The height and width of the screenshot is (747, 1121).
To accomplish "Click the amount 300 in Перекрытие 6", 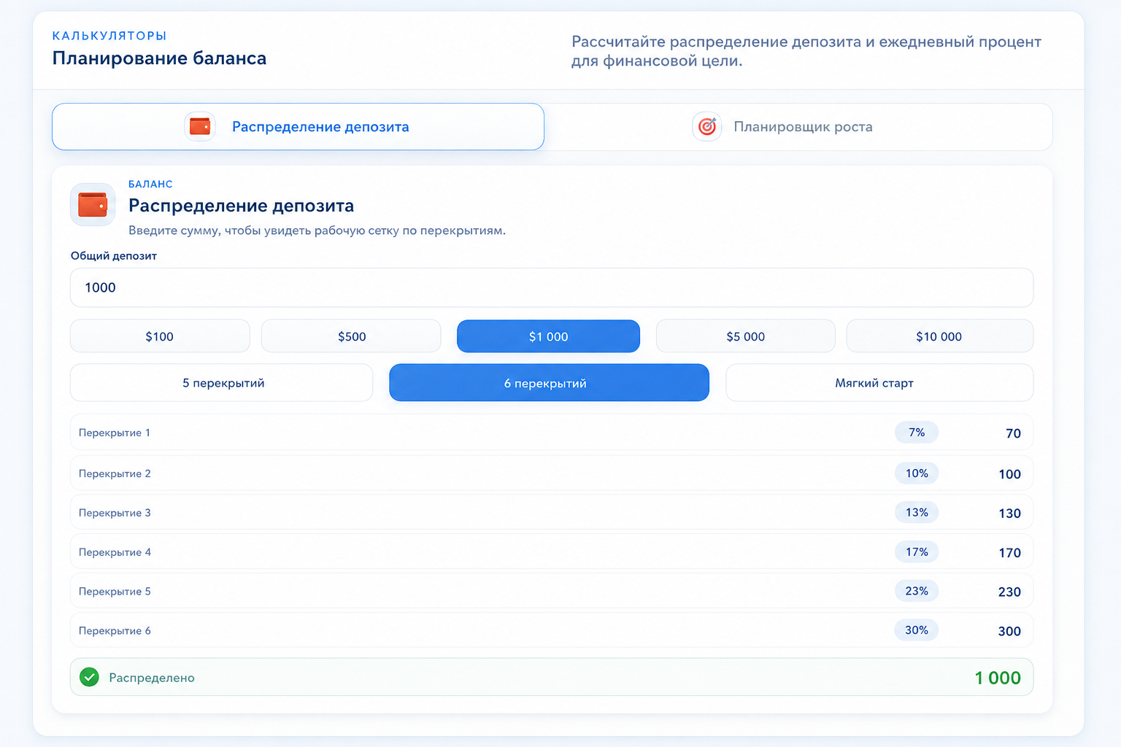I will coord(1009,632).
